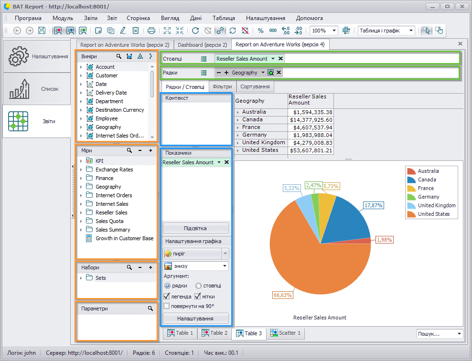Expand the Sets folder

pyautogui.click(x=81, y=278)
